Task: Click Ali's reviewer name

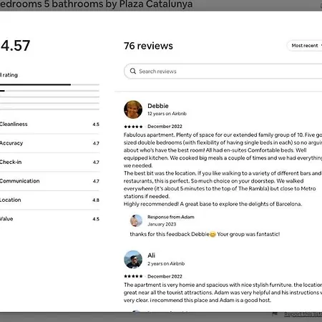Action: pos(151,255)
